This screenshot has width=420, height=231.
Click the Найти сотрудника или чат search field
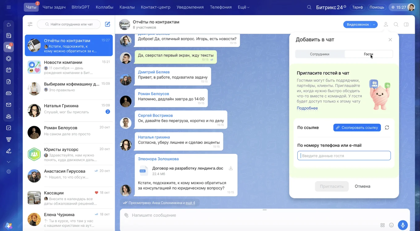[x=69, y=24]
